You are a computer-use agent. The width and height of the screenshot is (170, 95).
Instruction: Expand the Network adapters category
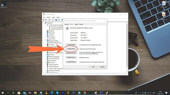[45, 57]
